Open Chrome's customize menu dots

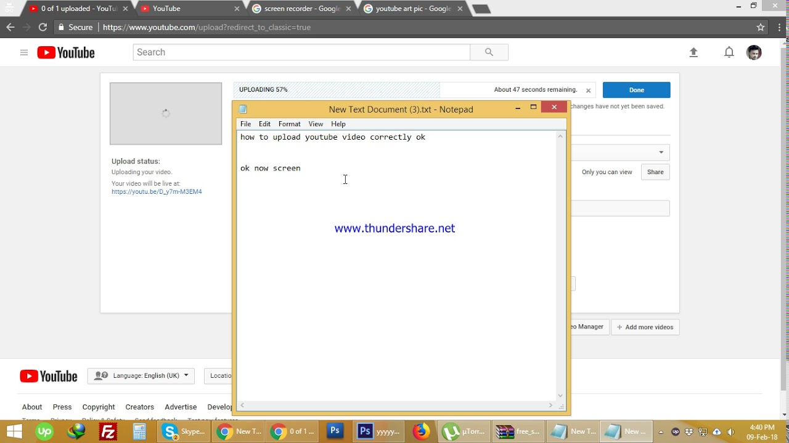(x=780, y=27)
